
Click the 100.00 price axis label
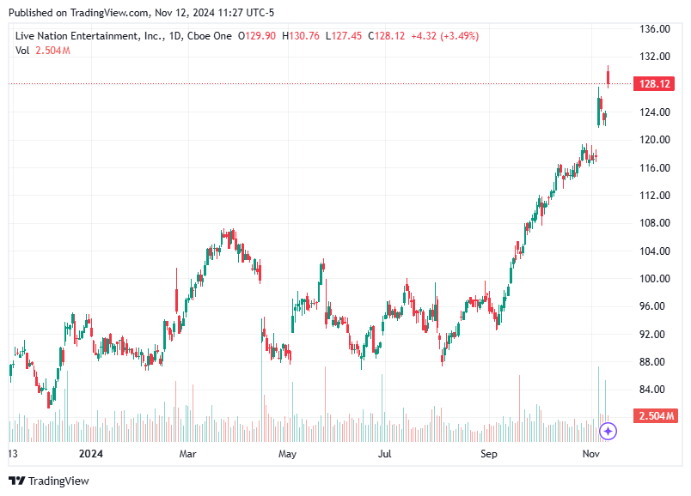coord(654,279)
